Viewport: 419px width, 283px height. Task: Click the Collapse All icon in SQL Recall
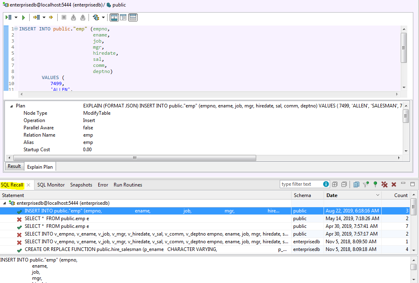(344, 184)
